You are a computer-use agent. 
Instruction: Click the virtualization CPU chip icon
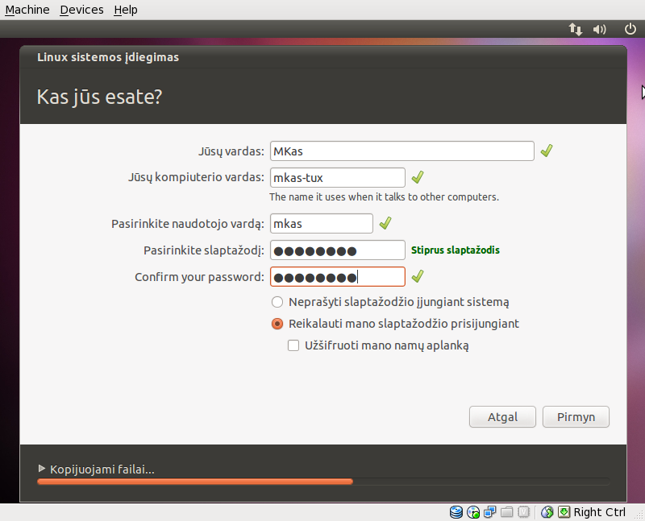coord(523,512)
